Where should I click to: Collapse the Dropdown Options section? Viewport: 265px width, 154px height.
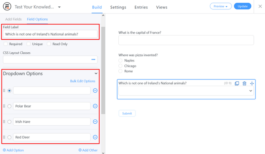tap(96, 73)
